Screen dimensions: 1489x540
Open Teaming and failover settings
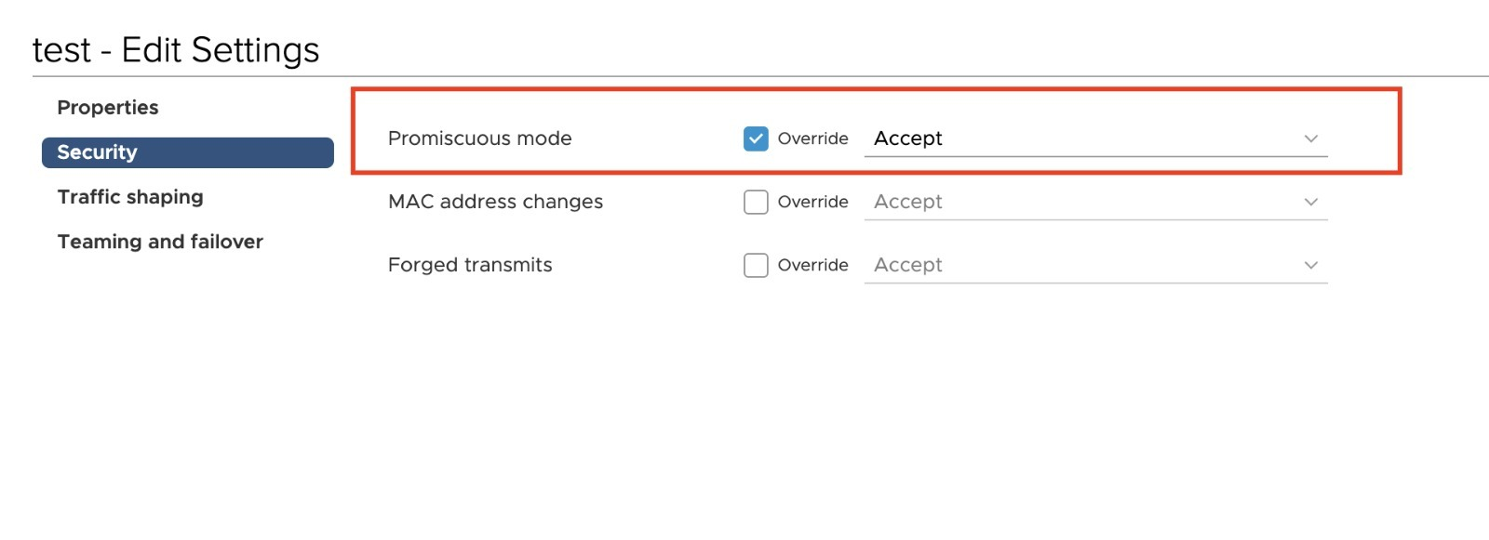pos(160,242)
